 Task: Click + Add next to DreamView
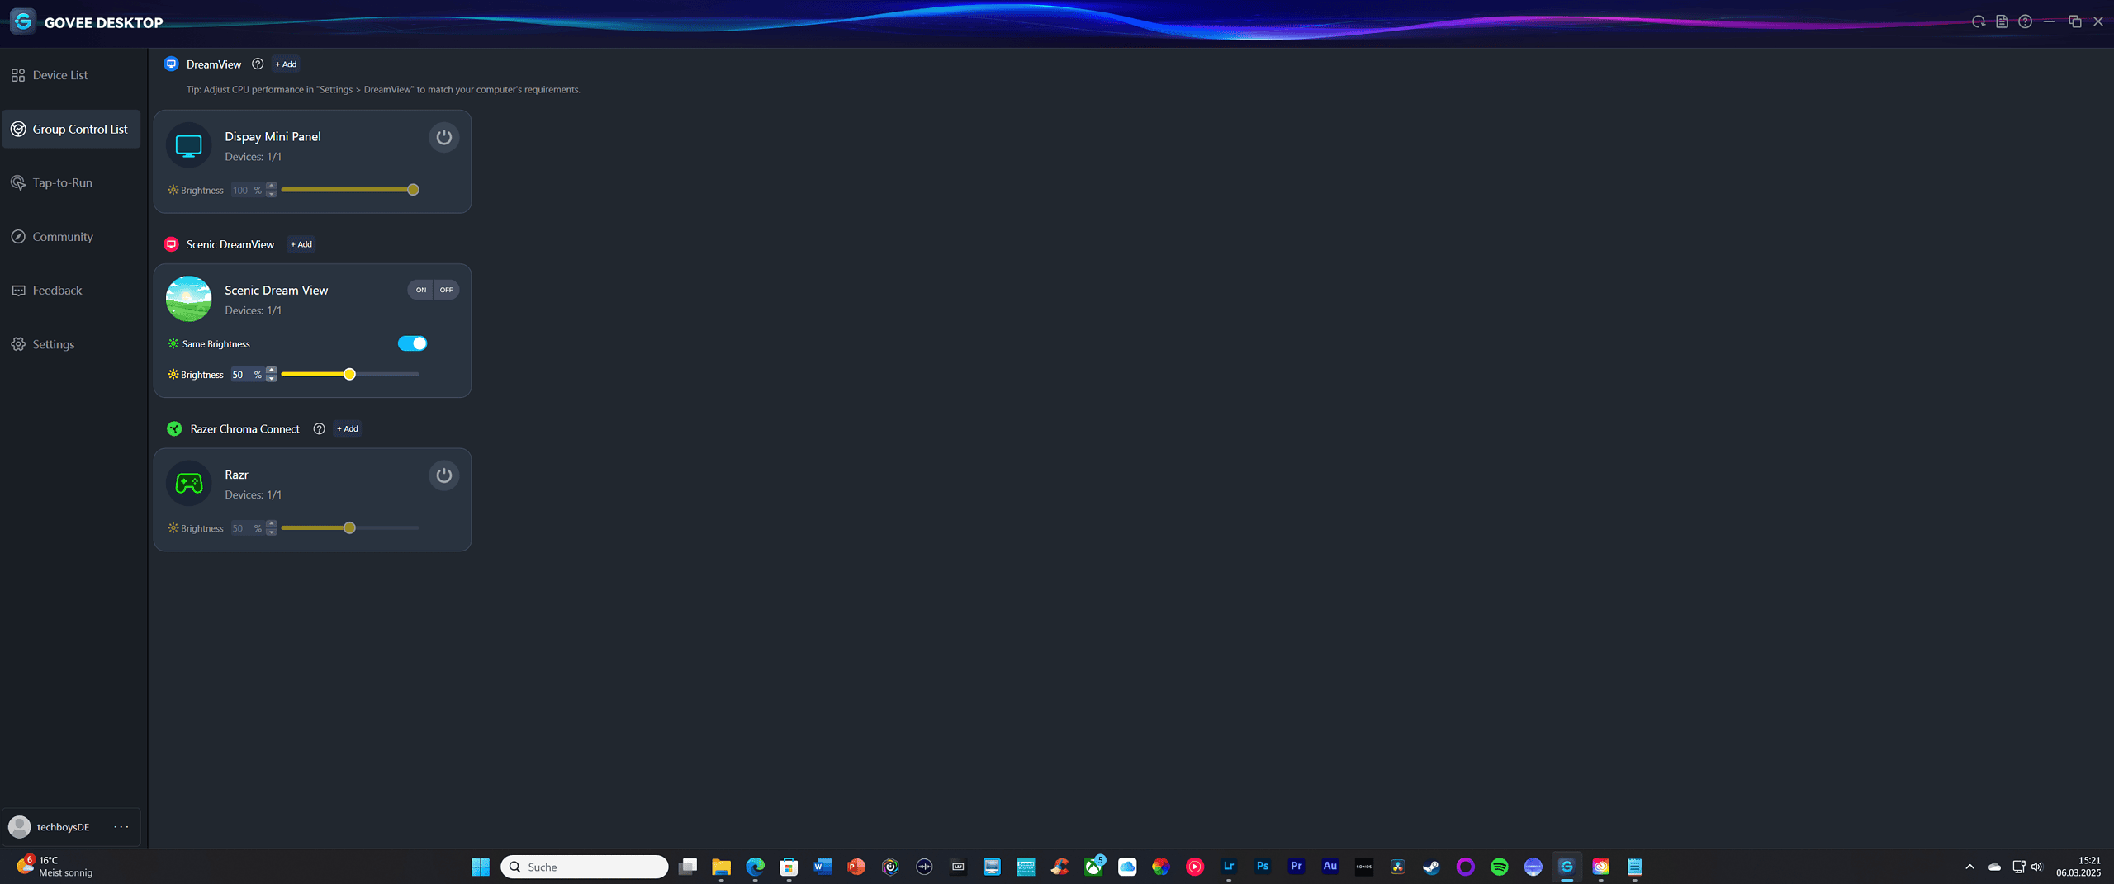tap(286, 64)
